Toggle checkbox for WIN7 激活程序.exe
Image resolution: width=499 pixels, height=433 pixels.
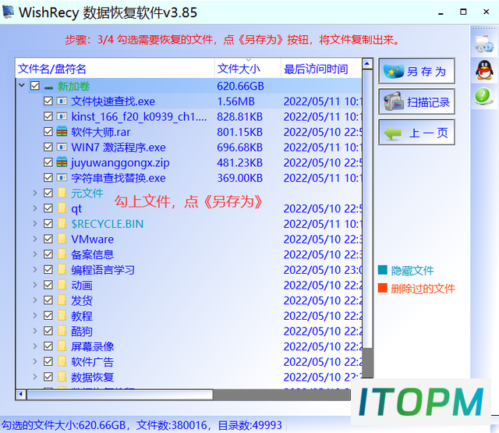tap(48, 147)
